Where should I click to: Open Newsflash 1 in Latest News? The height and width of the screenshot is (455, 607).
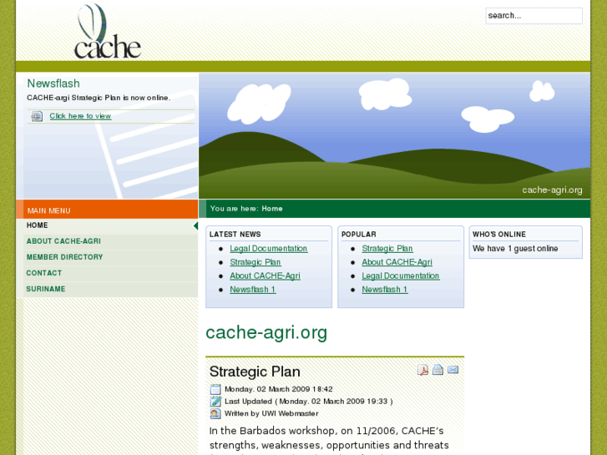(x=253, y=289)
